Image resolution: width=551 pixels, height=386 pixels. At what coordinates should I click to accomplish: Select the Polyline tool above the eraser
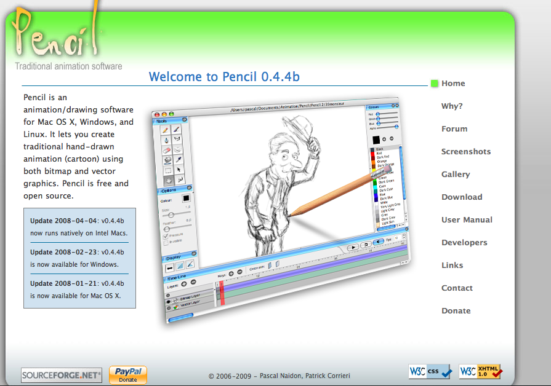pyautogui.click(x=177, y=139)
